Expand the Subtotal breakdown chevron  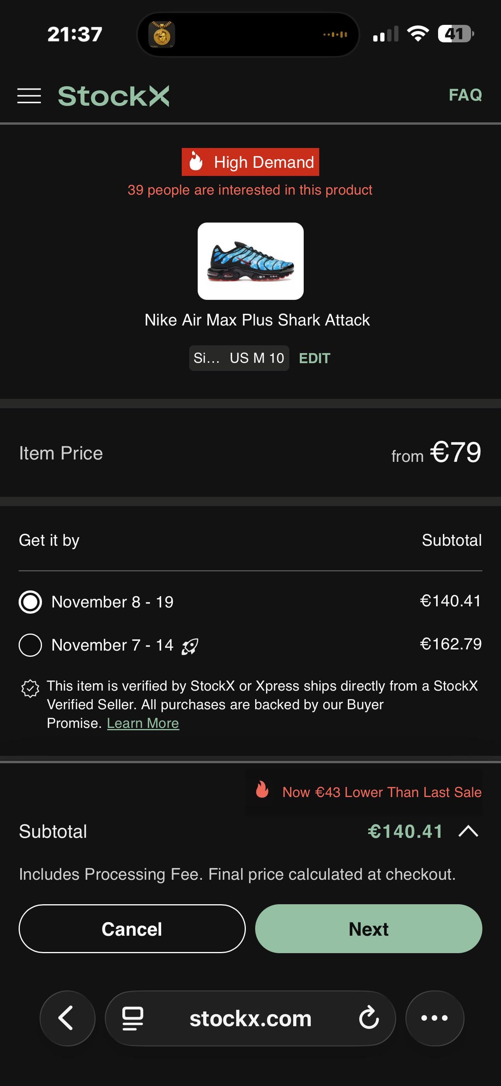click(x=468, y=831)
